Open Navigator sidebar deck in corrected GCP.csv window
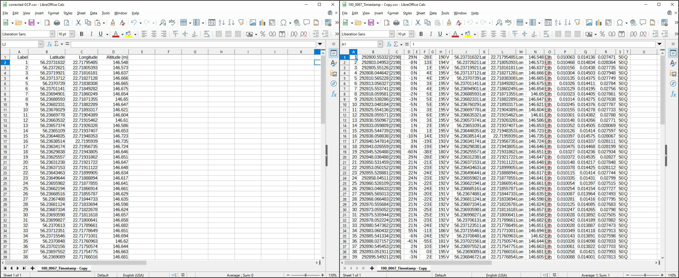Screen dimensions: 679x278 334,84
